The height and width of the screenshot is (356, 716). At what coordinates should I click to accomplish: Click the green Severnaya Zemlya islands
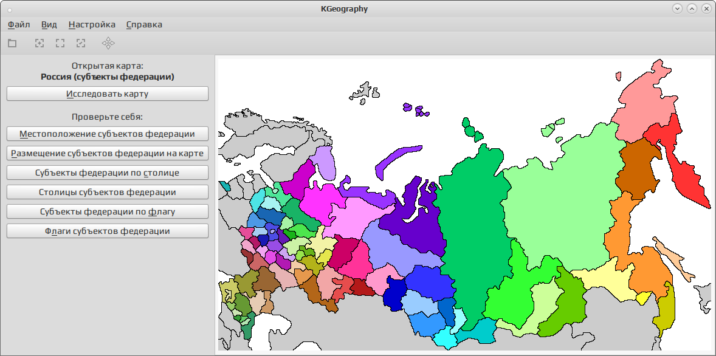coord(471,131)
